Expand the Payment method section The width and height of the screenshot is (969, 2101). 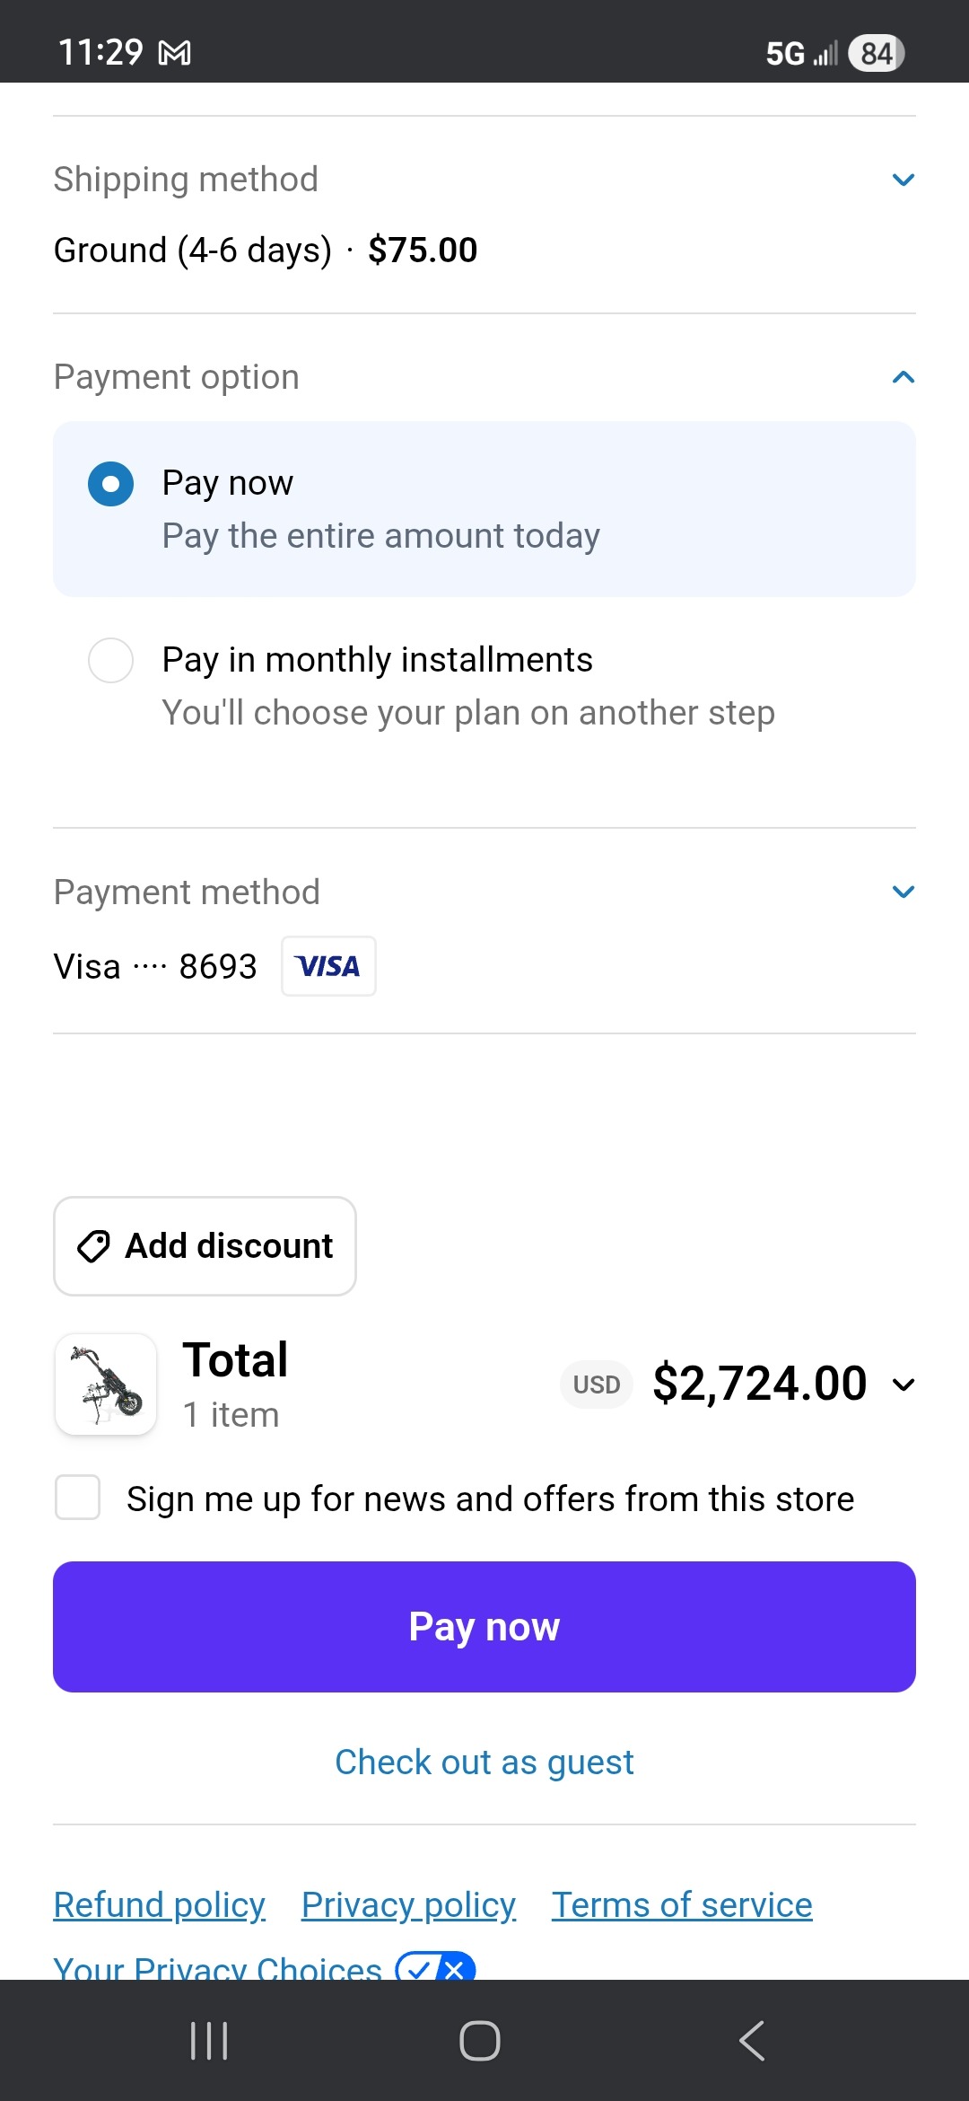(904, 892)
